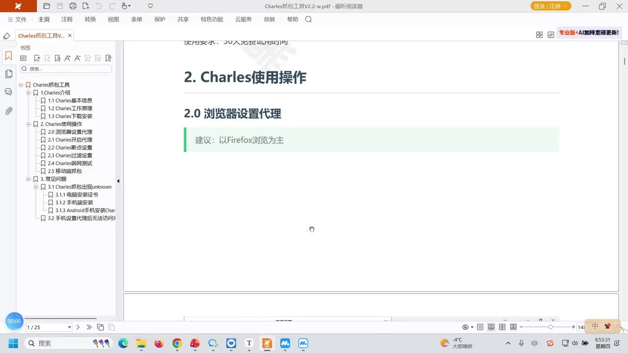628x353 pixels.
Task: Open the Attachments paperclip panel icon
Action: [x=8, y=111]
